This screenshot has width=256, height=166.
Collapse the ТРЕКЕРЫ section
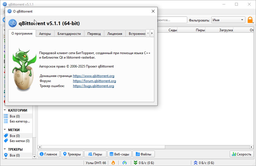5,149
